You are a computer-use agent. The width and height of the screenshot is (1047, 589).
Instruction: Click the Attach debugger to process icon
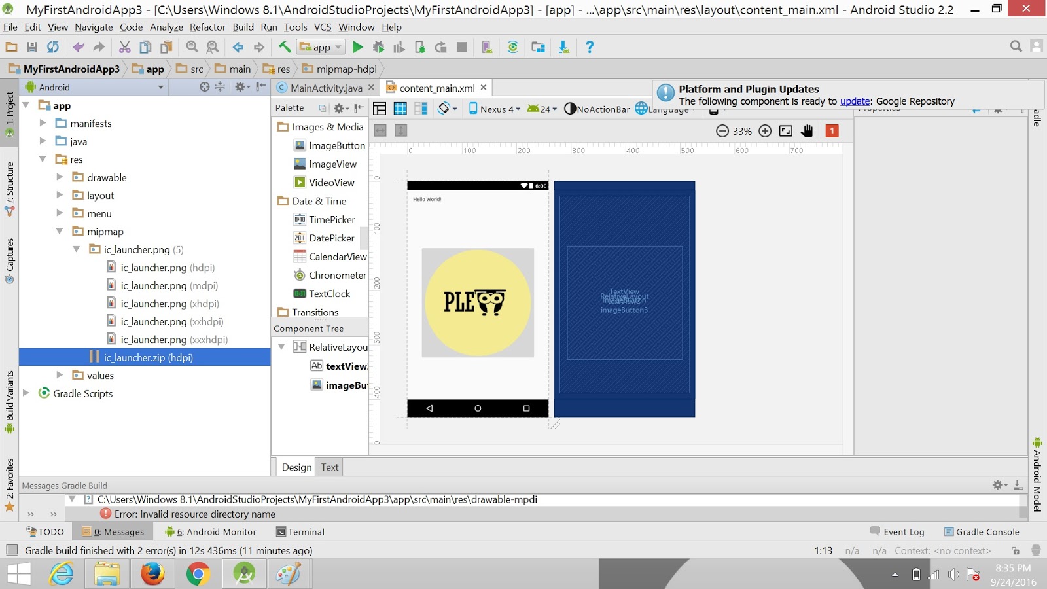420,47
